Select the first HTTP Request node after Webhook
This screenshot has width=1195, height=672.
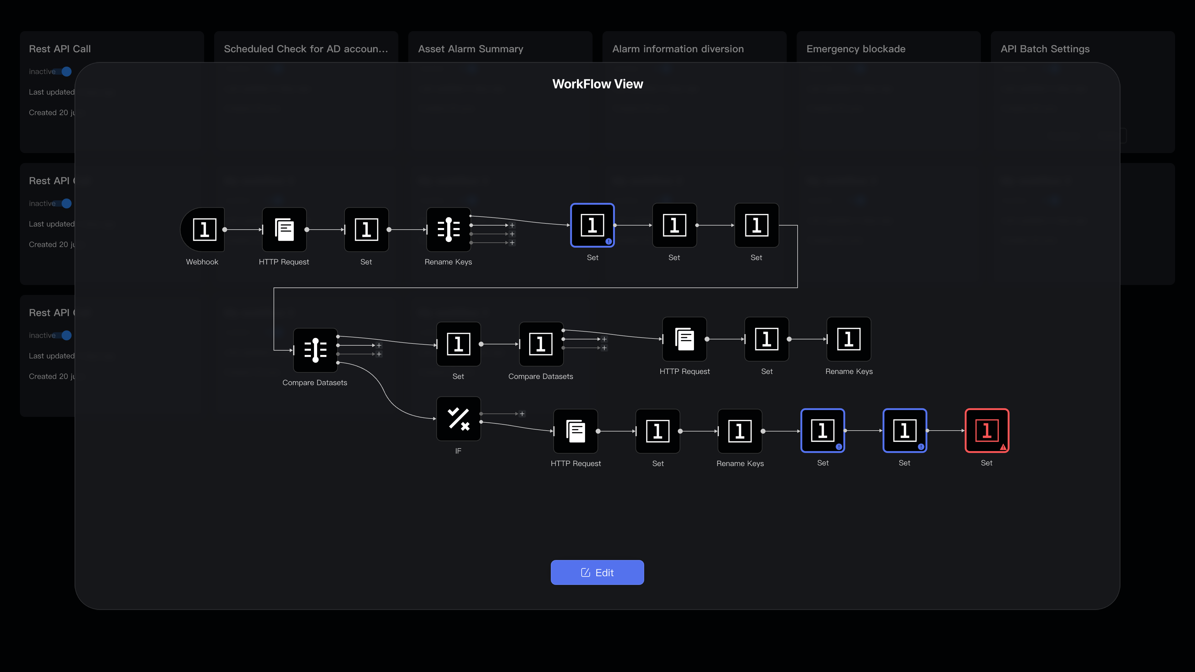click(x=284, y=230)
